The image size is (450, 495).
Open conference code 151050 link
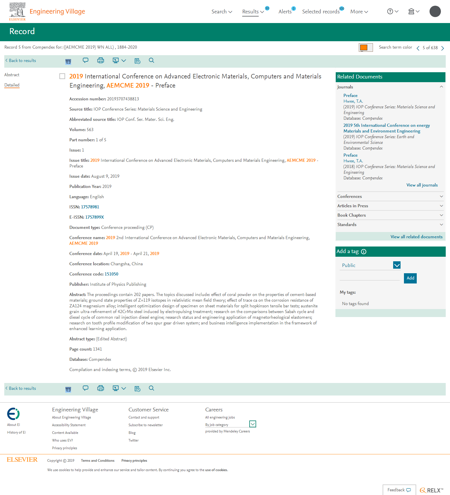111,274
